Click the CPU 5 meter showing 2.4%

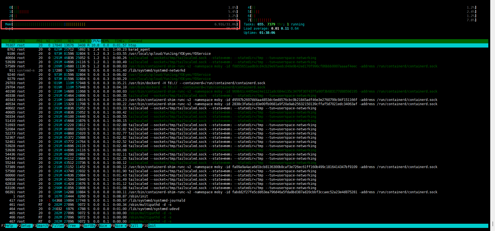[x=362, y=12]
